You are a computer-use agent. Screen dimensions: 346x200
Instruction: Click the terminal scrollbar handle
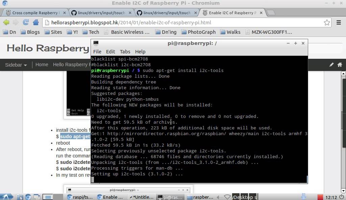tap(307, 179)
